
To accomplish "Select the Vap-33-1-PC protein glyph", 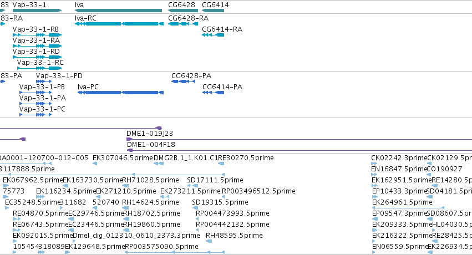I will tap(35, 115).
